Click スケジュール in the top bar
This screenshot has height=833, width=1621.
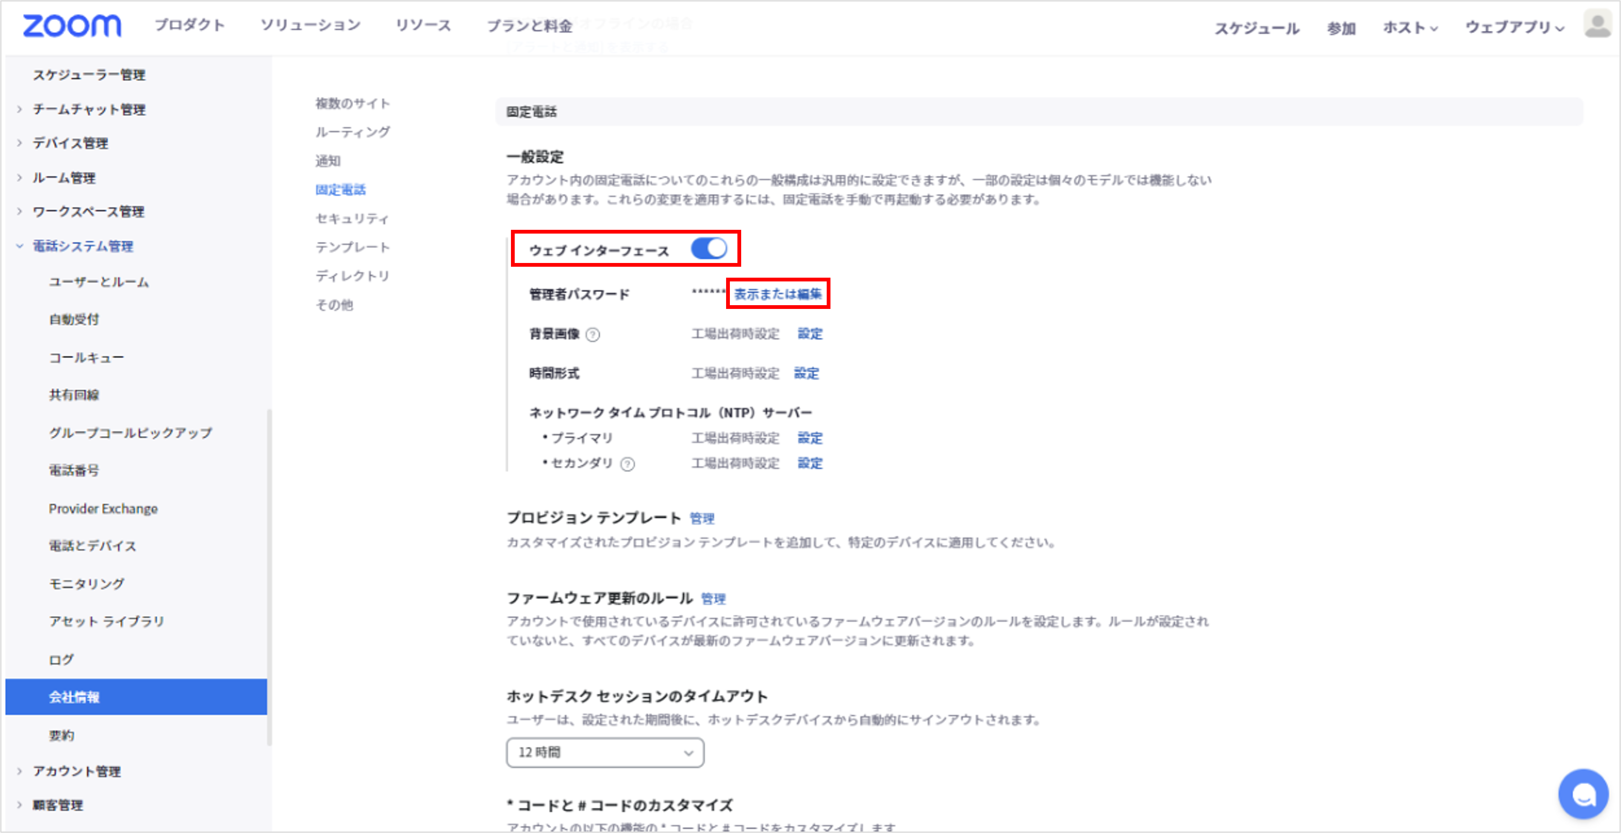coord(1257,28)
